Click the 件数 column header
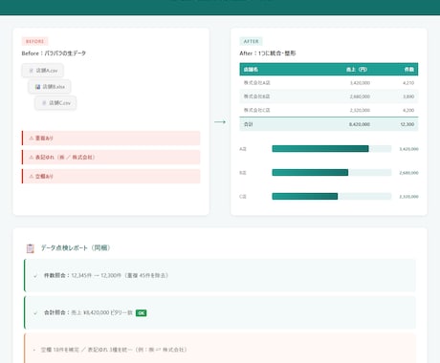Screen dimensions: 440x363 409,70
